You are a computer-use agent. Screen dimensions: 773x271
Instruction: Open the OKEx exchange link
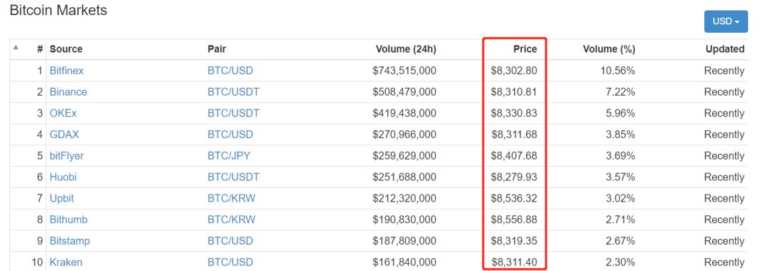(63, 113)
